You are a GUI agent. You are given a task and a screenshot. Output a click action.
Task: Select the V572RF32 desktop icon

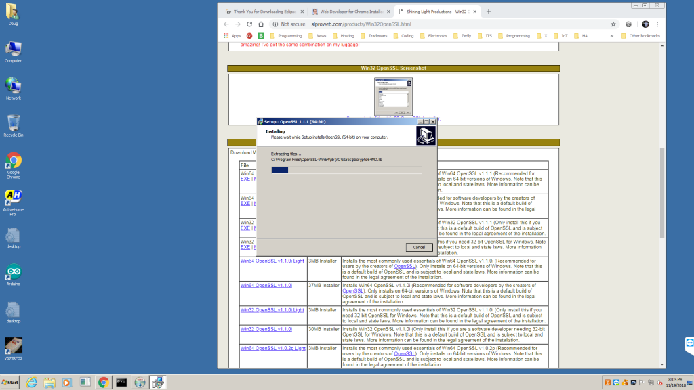[x=14, y=349]
